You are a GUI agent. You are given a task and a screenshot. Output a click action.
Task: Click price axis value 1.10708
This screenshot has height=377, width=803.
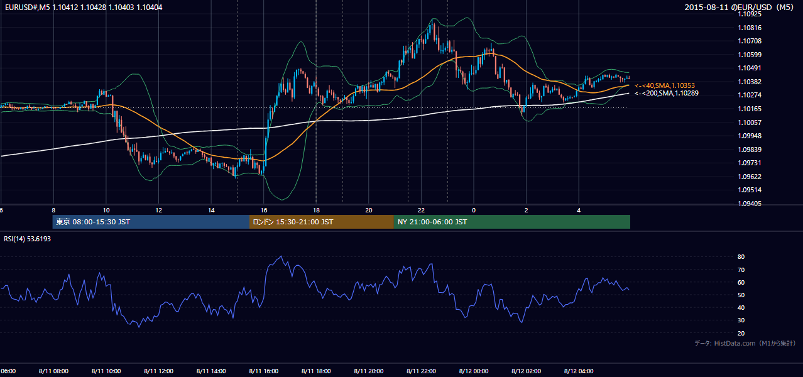[x=750, y=41]
